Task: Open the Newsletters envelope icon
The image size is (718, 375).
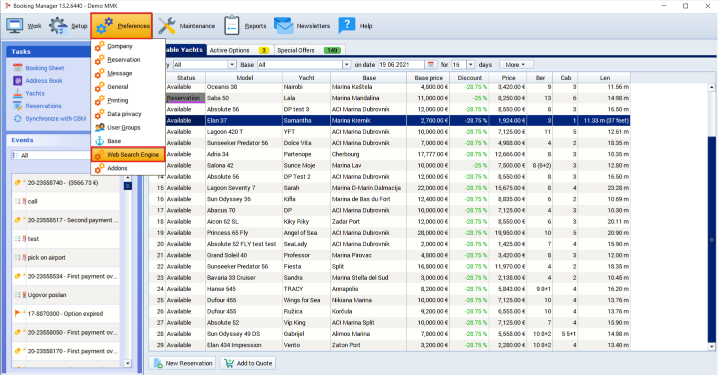Action: coord(283,26)
